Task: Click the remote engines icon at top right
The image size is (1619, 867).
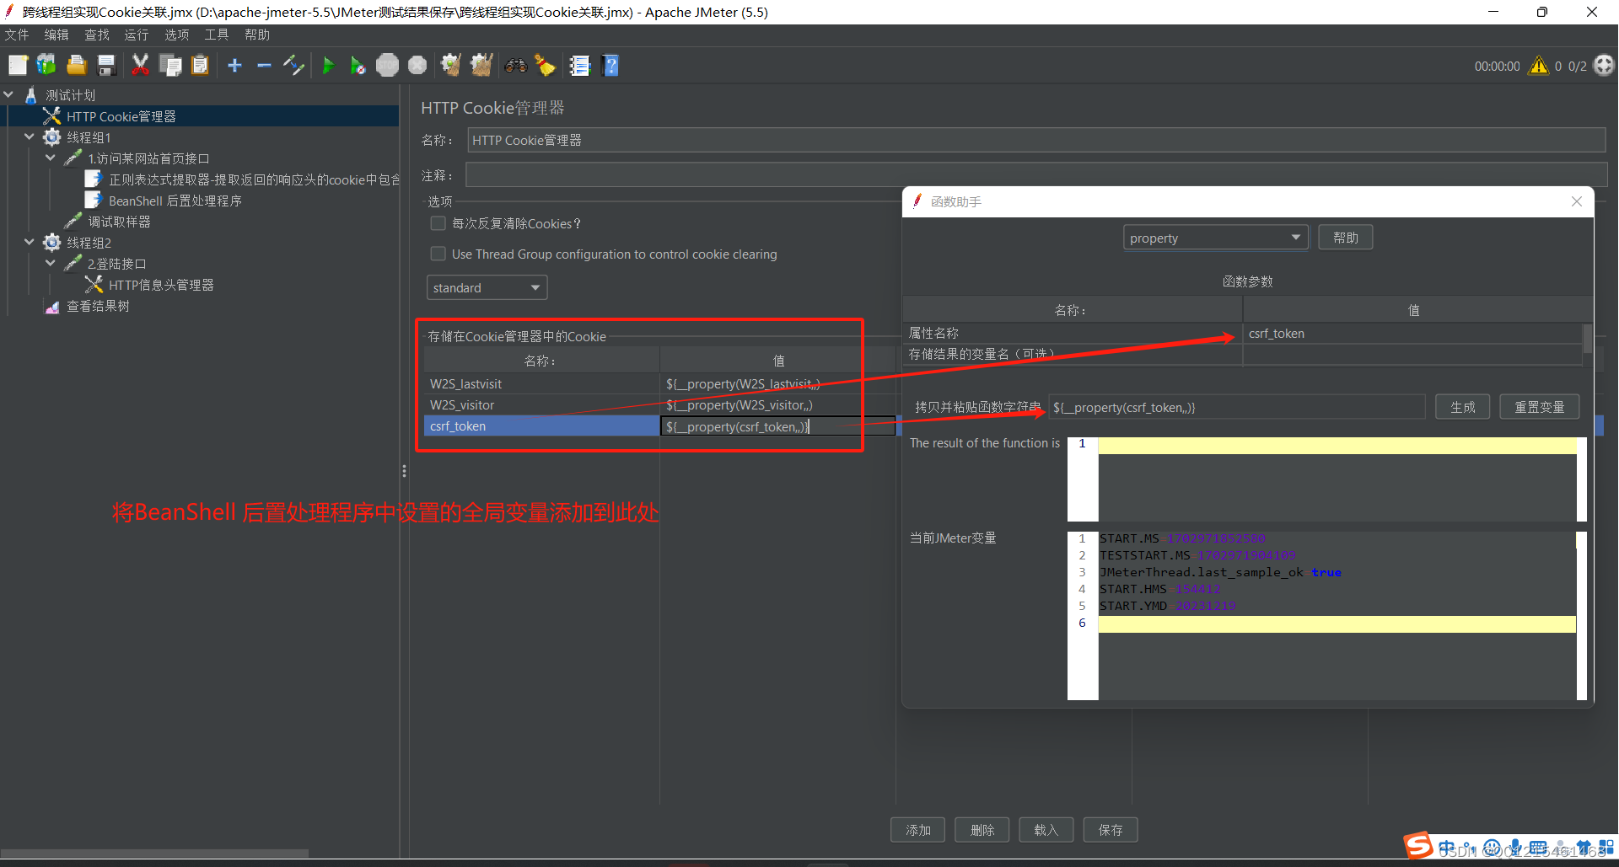Action: click(x=1604, y=66)
